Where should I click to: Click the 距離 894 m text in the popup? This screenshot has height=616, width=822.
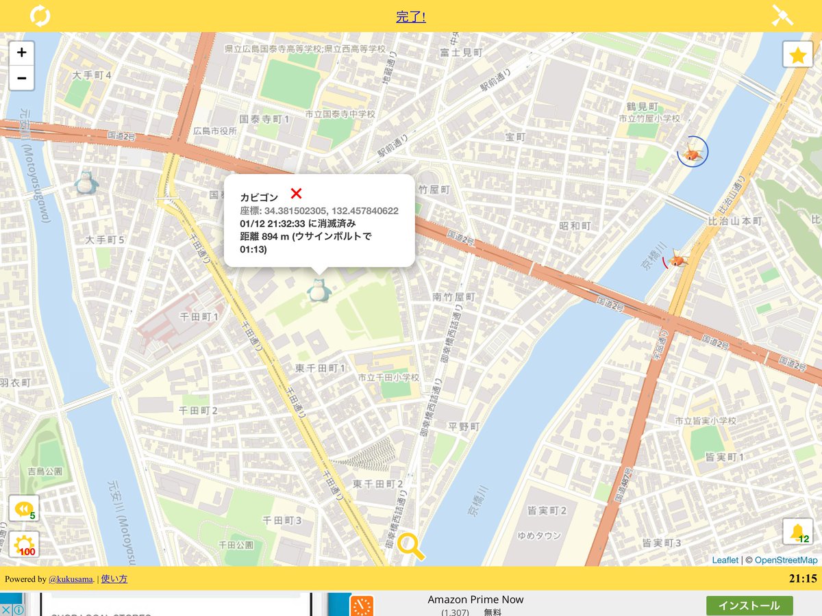pos(306,243)
